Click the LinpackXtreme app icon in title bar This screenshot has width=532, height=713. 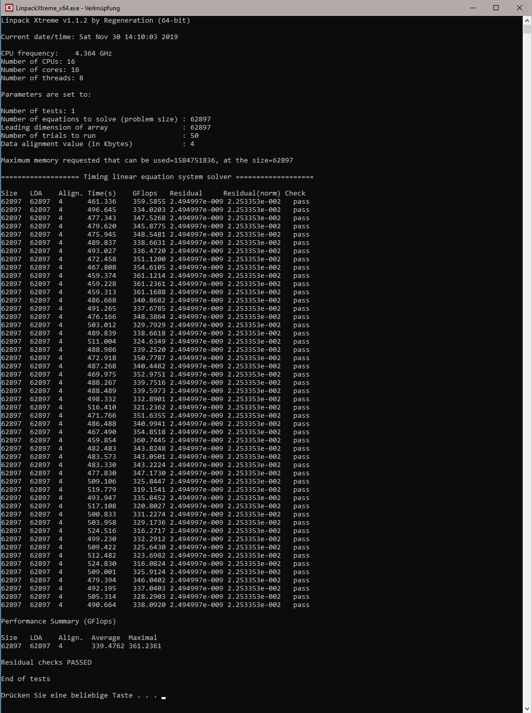(x=9, y=8)
